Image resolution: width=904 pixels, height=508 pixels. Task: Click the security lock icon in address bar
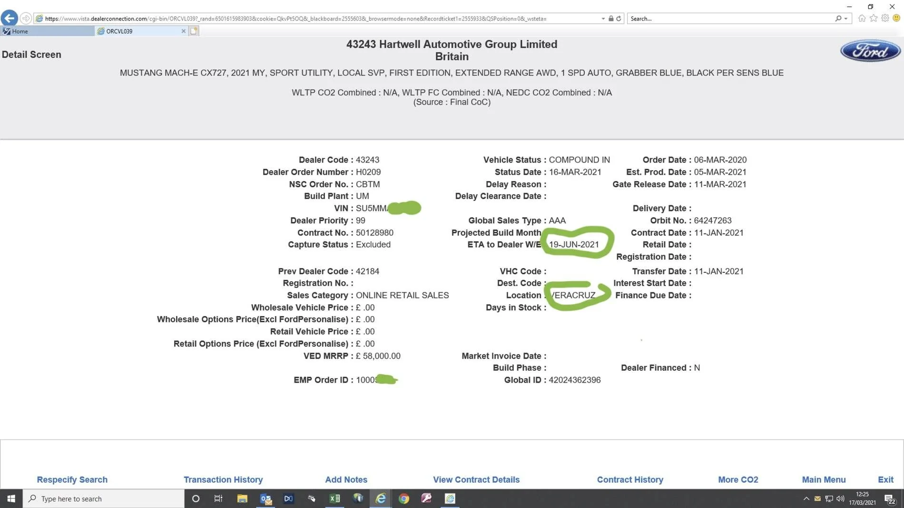point(611,19)
